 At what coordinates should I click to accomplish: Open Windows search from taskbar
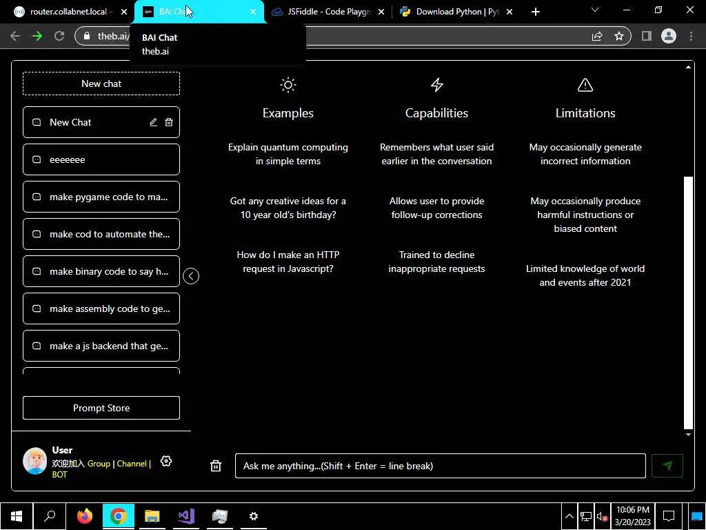pos(50,516)
